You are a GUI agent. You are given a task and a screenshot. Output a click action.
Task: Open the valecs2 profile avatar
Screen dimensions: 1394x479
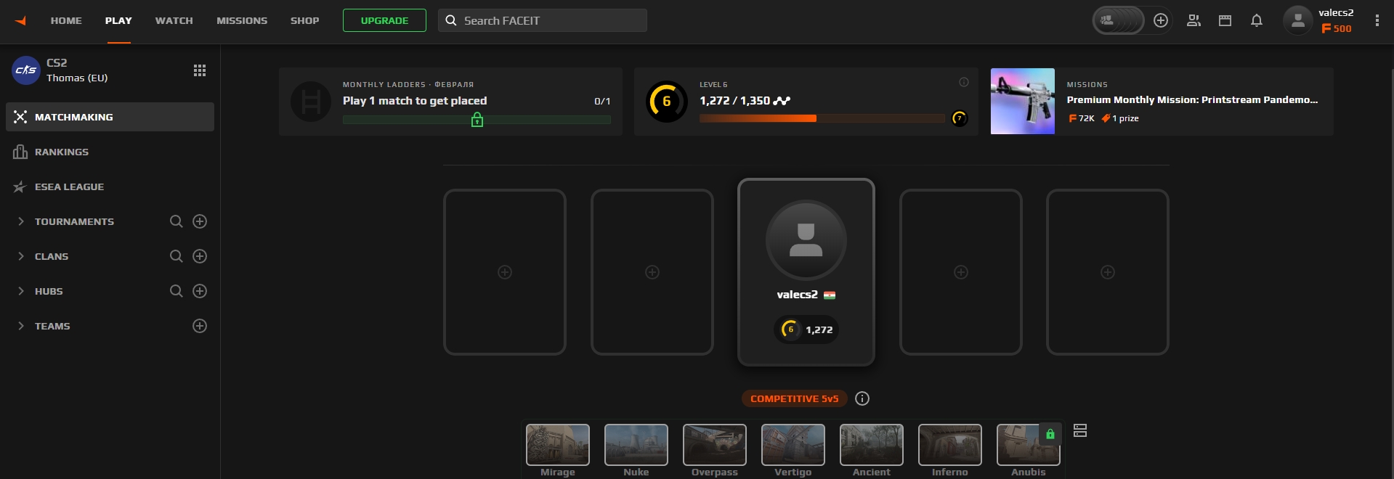1298,20
